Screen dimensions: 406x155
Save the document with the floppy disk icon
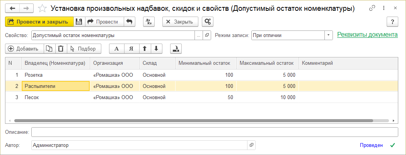[79, 22]
